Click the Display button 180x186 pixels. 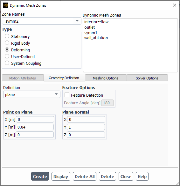click(x=61, y=176)
